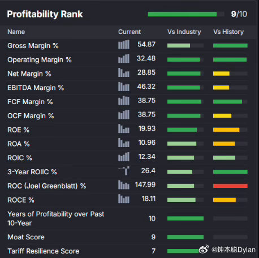Open the EBITDA Margin % trend chart icon
The image size is (259, 258).
[124, 87]
